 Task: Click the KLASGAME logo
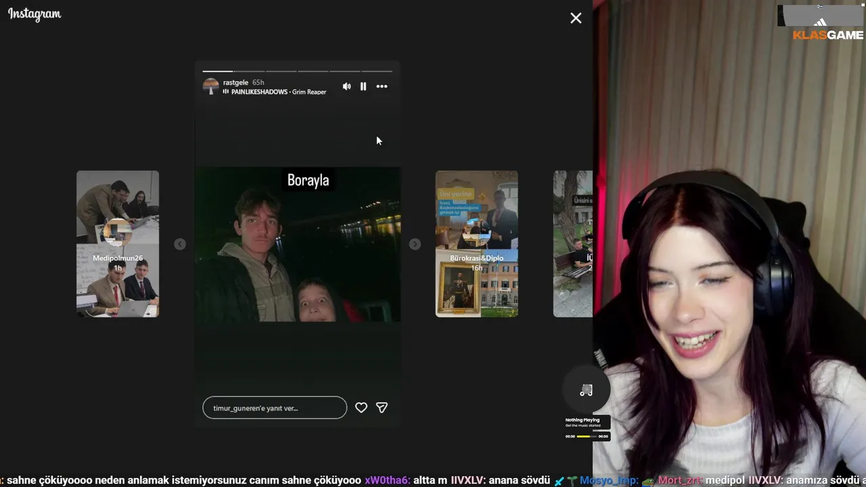828,35
